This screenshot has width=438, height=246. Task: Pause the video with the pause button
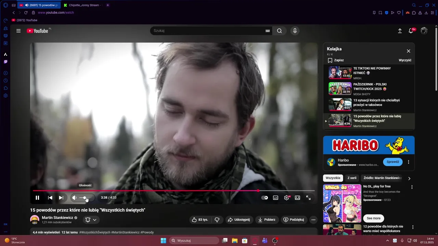click(x=37, y=197)
